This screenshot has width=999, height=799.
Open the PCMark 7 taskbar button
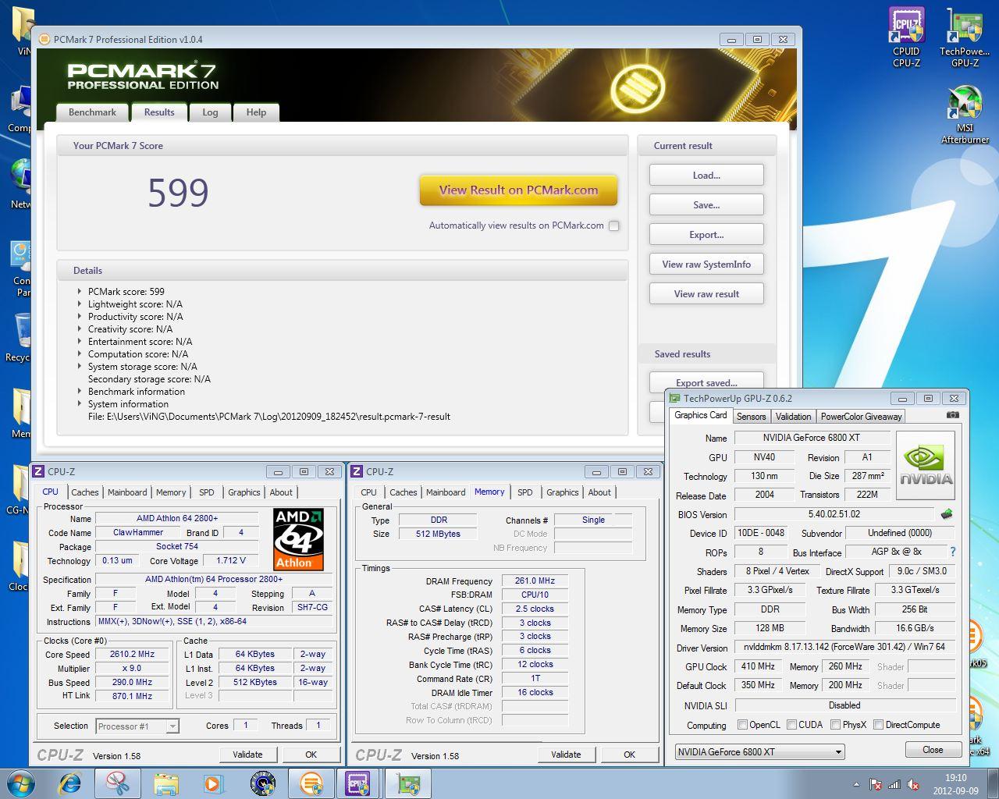click(x=311, y=783)
